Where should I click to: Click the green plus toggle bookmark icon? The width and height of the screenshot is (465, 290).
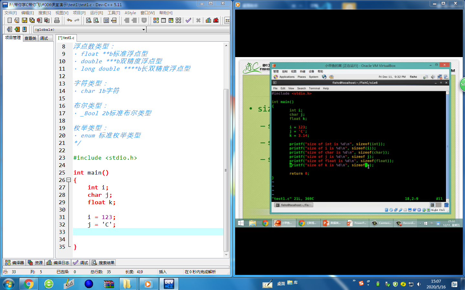(17, 29)
